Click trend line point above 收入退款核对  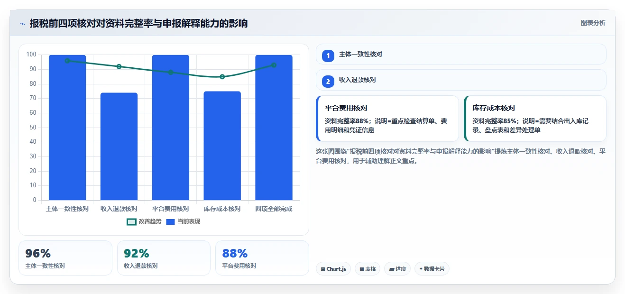(x=119, y=66)
